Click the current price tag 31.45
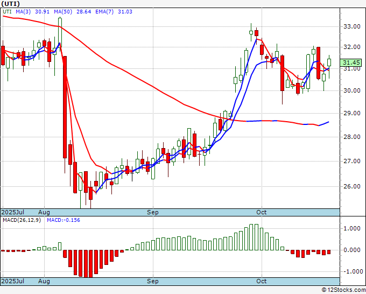The image size is (366, 294). coord(351,62)
